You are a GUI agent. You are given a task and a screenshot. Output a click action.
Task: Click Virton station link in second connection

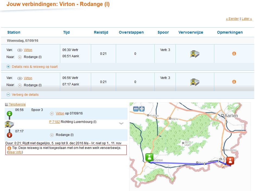(28, 78)
